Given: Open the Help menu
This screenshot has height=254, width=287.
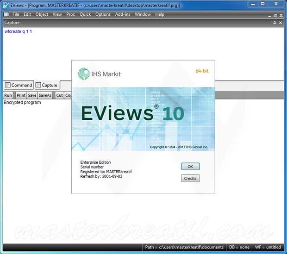Looking at the screenshot, I should click(160, 14).
